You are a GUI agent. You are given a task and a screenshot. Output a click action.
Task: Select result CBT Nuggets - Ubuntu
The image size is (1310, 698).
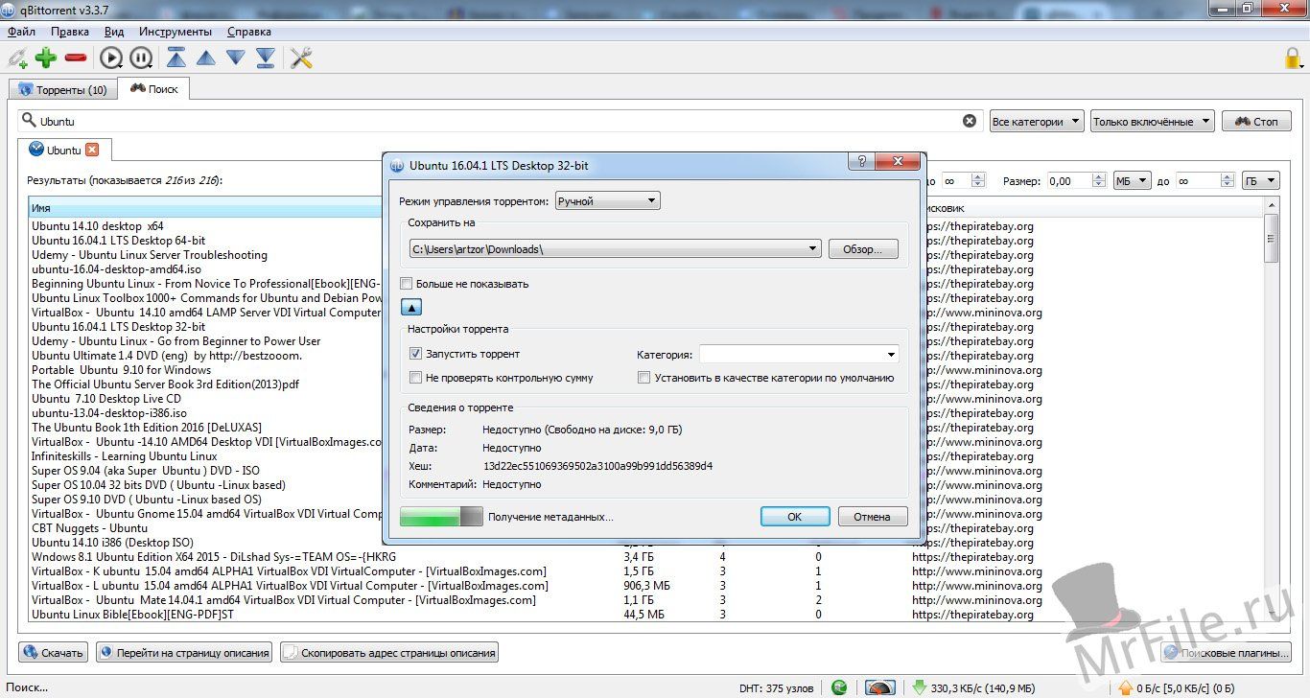(89, 528)
